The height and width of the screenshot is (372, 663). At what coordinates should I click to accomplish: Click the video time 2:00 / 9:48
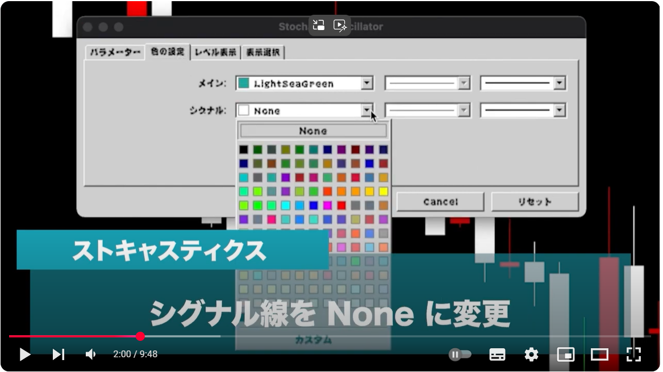135,354
